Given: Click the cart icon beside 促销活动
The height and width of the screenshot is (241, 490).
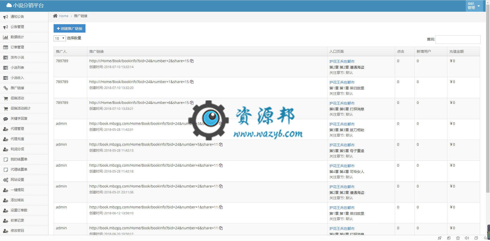Looking at the screenshot, I should tap(6, 98).
